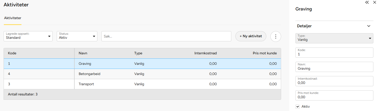The width and height of the screenshot is (379, 111).
Task: Toggle the Aktiv checkbox
Action: [x=297, y=107]
